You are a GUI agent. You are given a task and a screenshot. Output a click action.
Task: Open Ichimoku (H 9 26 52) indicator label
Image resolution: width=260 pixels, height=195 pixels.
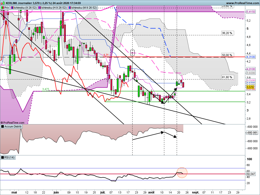point(52,8)
